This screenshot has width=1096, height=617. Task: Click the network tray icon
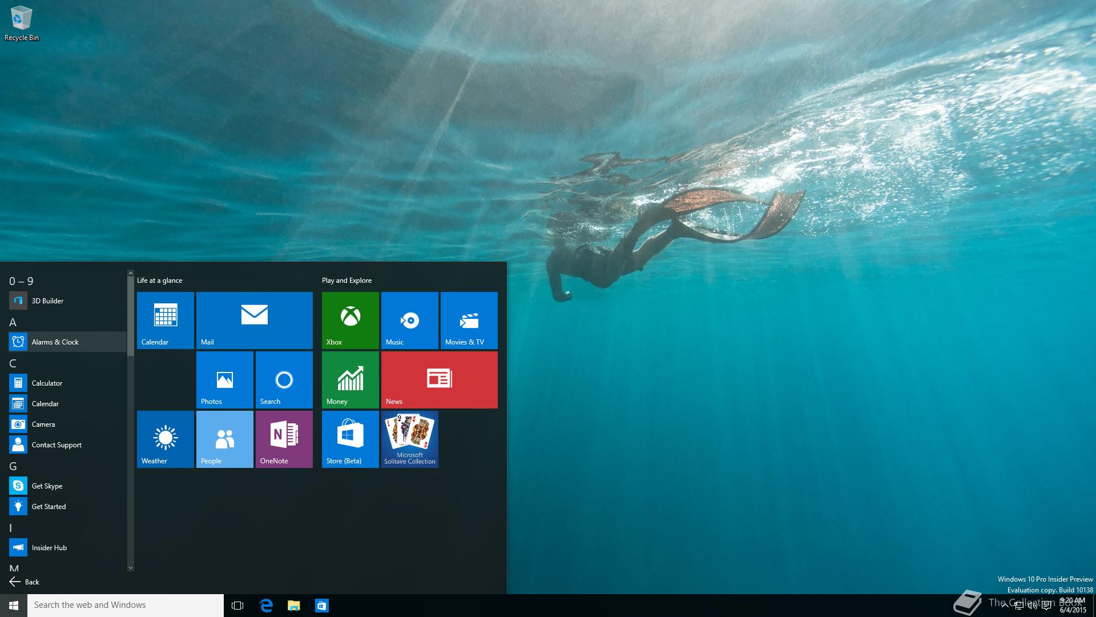pos(1018,606)
